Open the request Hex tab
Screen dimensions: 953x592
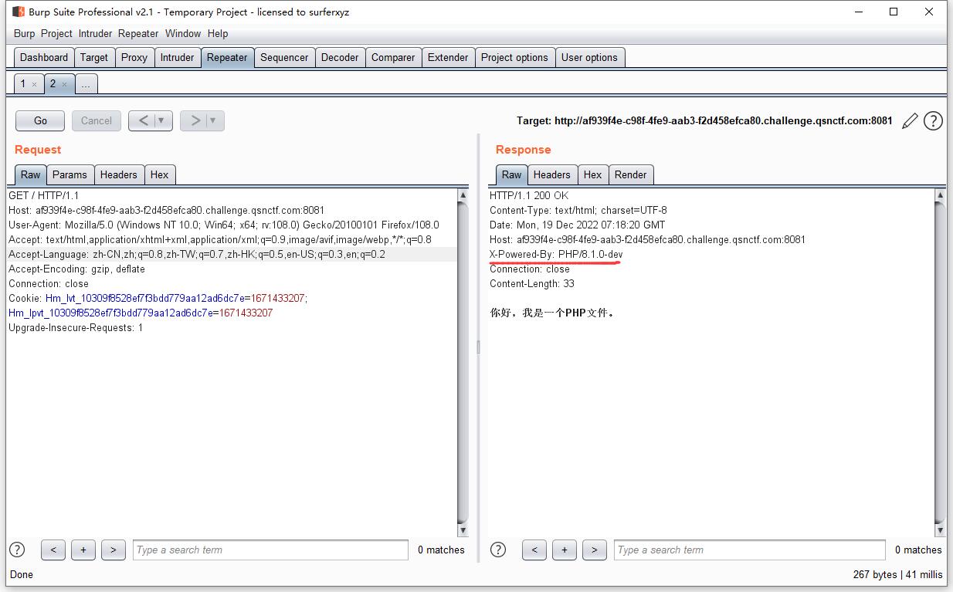coord(159,174)
